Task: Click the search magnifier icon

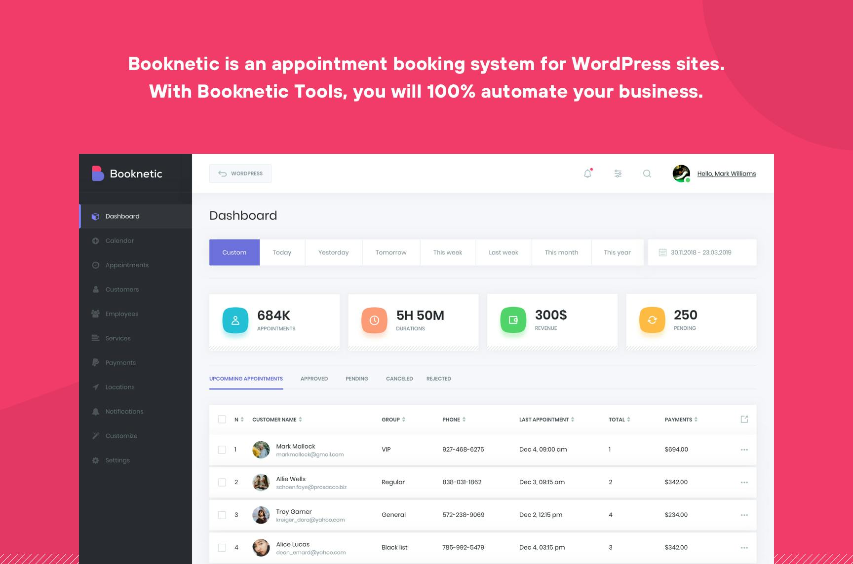Action: 647,174
